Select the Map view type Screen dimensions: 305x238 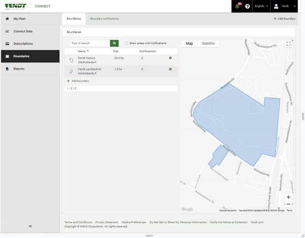click(189, 44)
